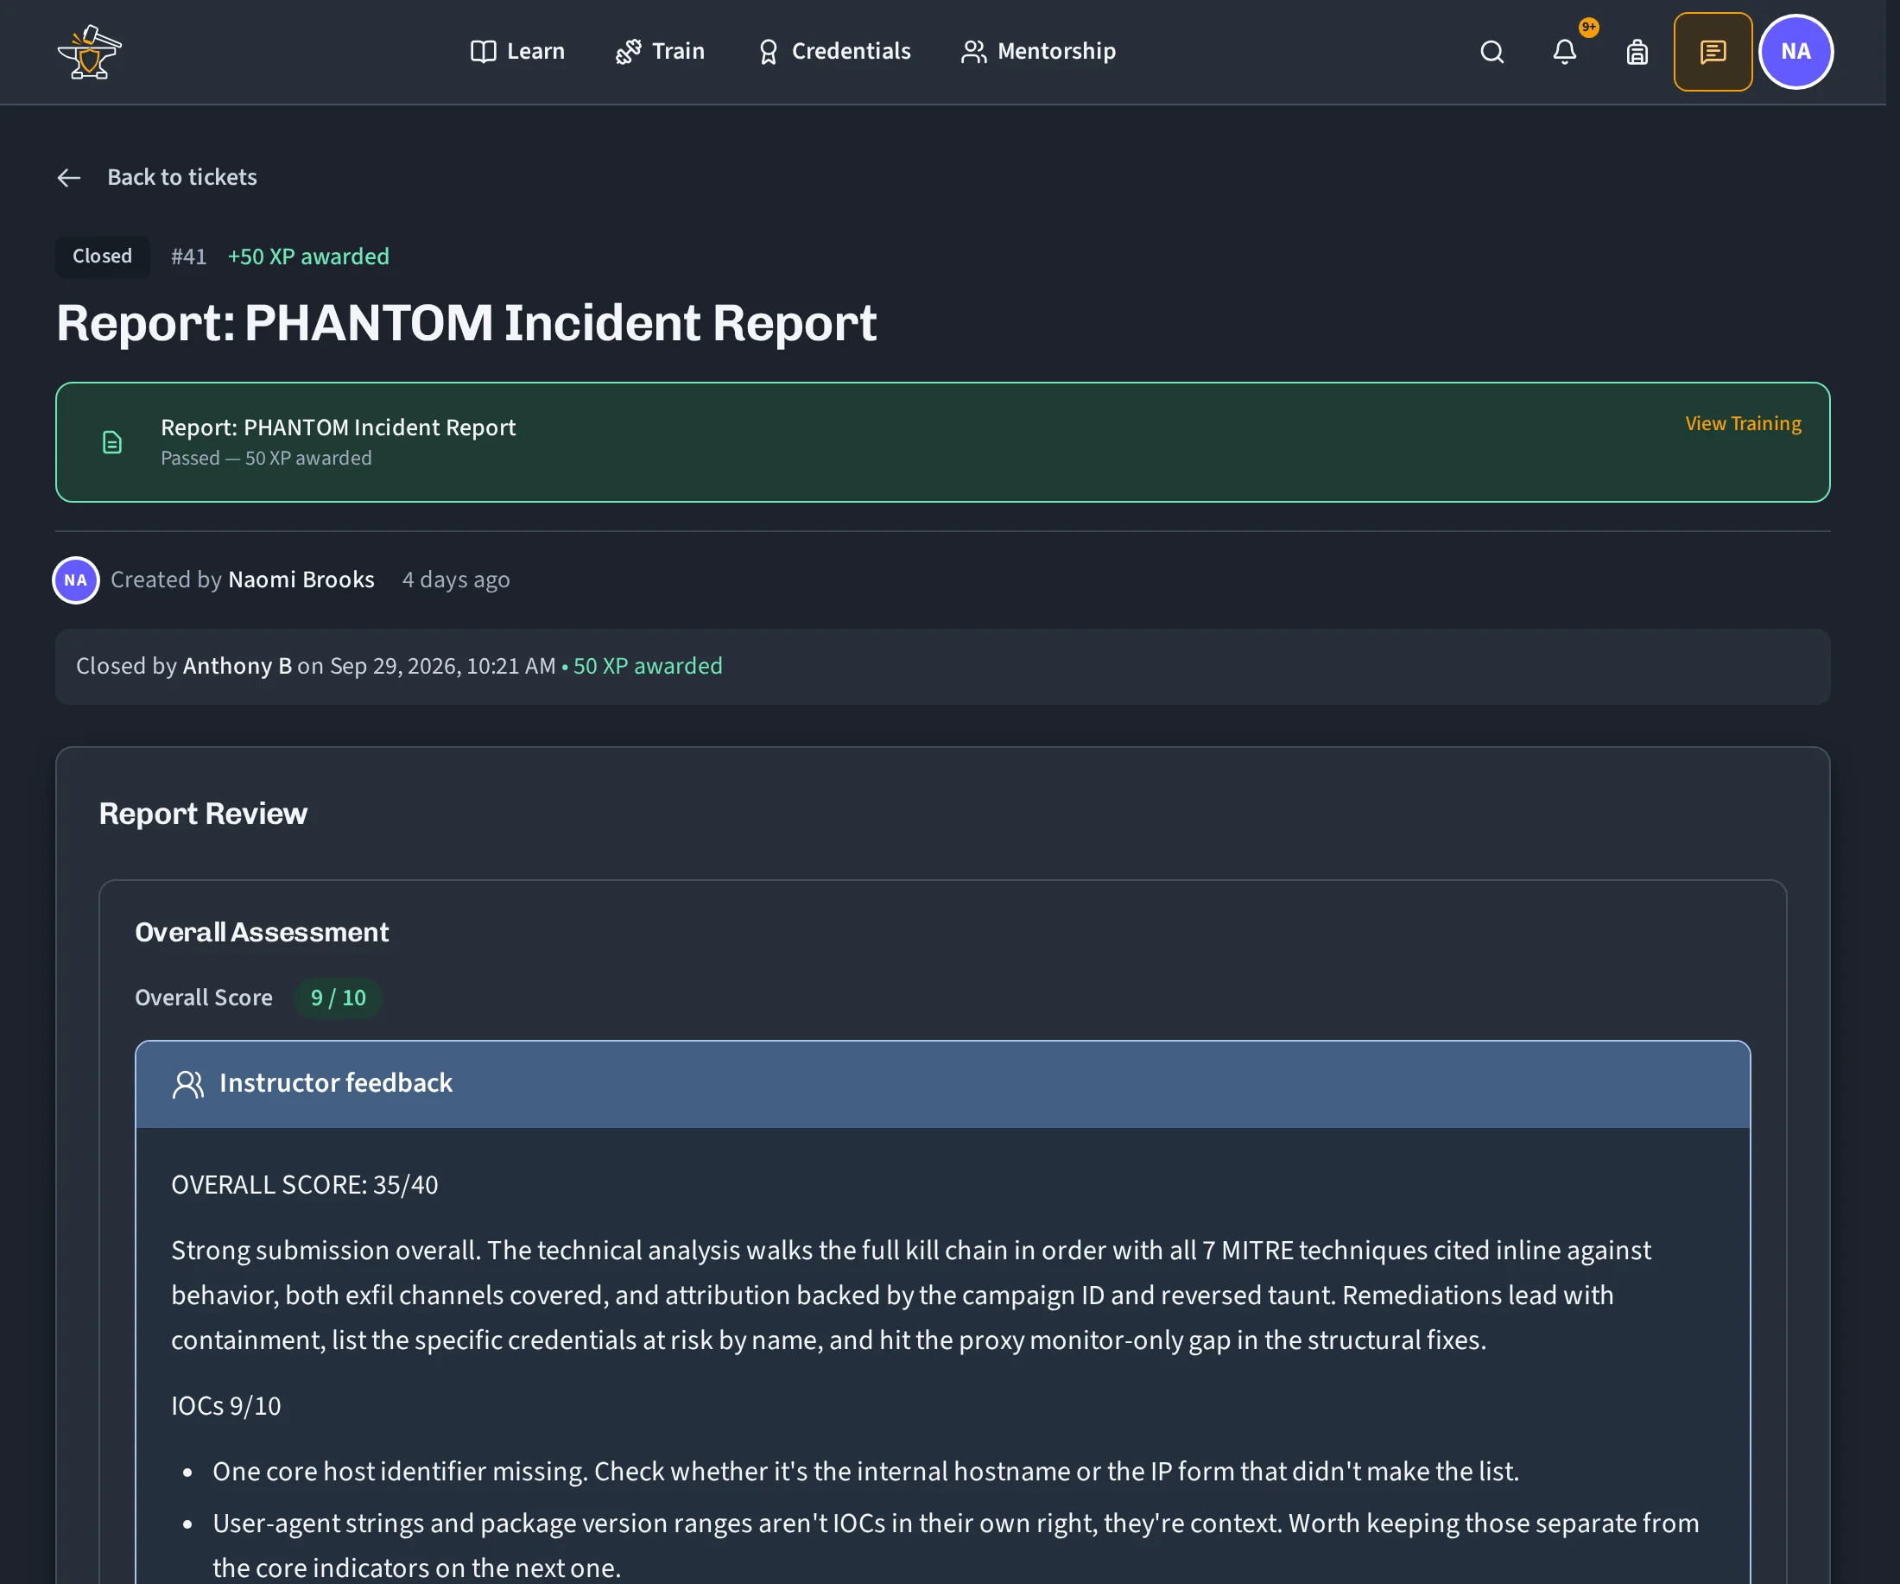Image resolution: width=1900 pixels, height=1584 pixels.
Task: Click the backpack inventory icon
Action: pyautogui.click(x=1637, y=52)
